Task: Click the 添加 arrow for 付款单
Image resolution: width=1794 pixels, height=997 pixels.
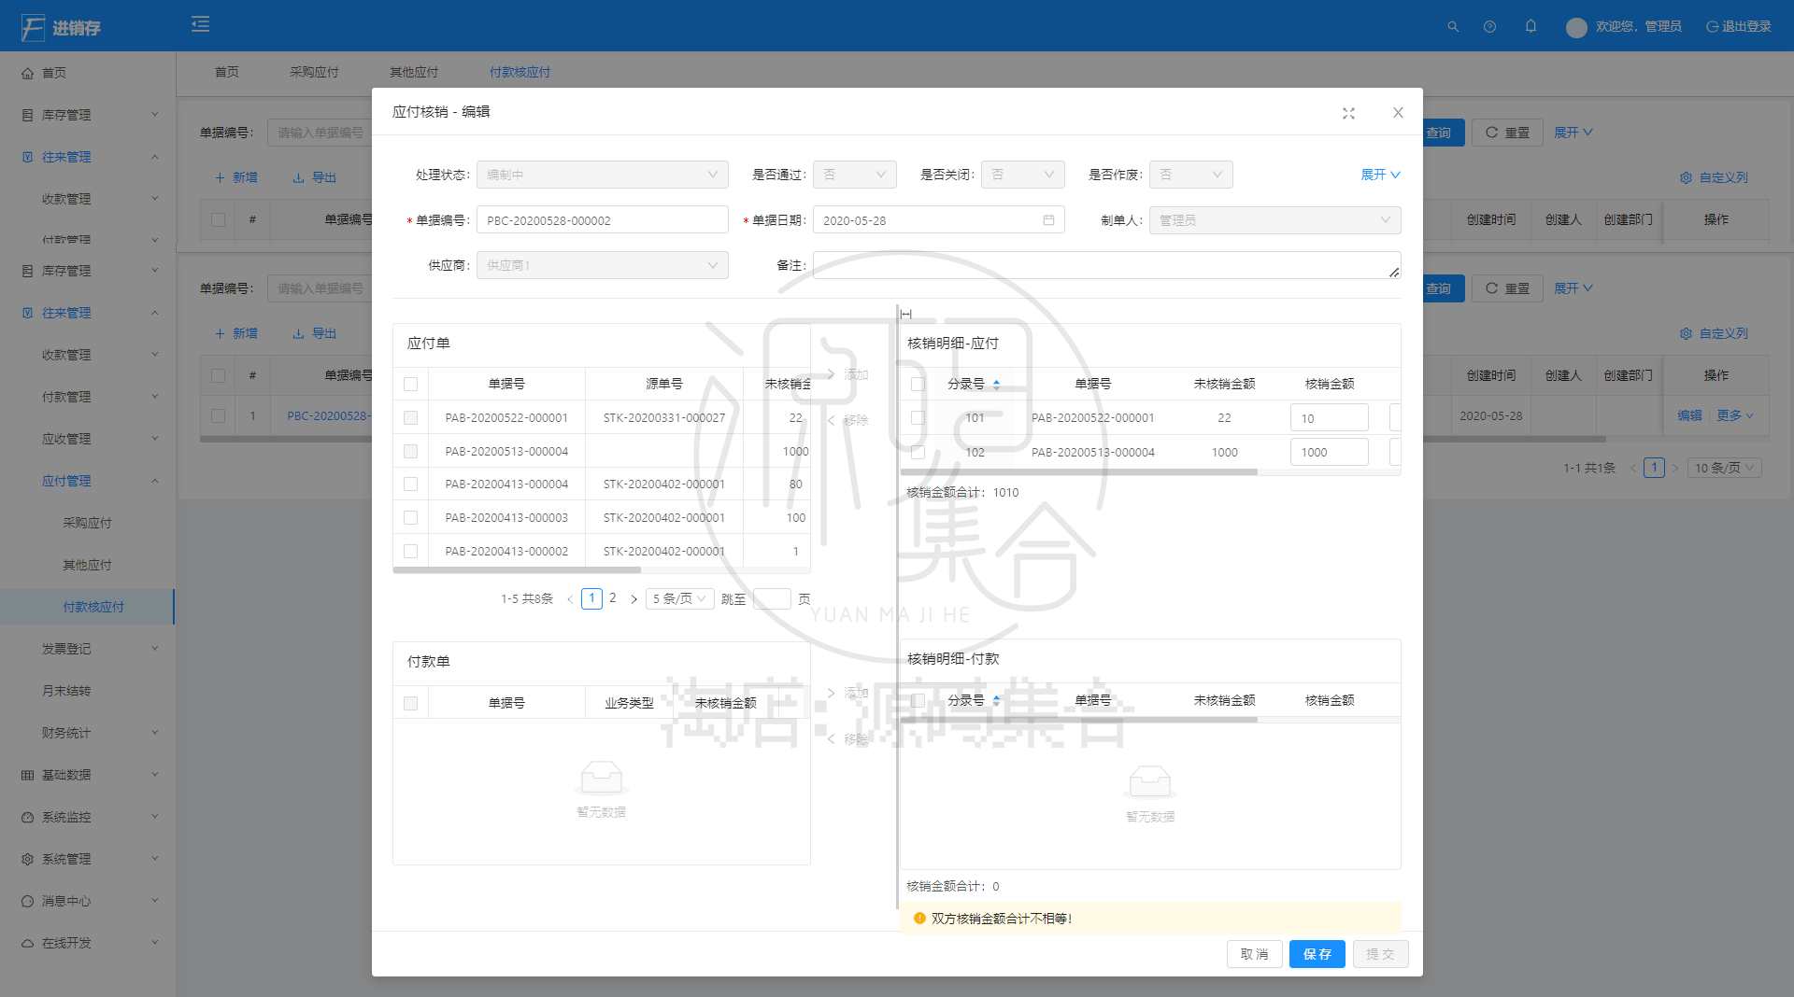Action: pyautogui.click(x=847, y=693)
